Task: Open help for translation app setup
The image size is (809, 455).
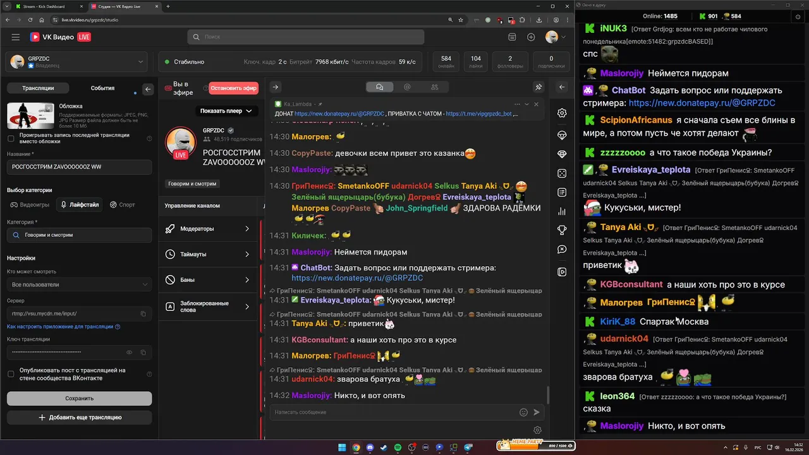Action: tap(118, 327)
